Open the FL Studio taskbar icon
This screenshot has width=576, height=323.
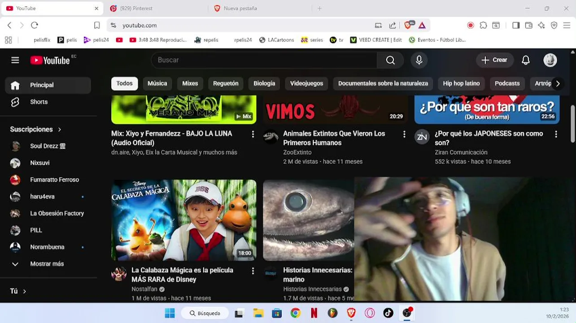tap(332, 313)
